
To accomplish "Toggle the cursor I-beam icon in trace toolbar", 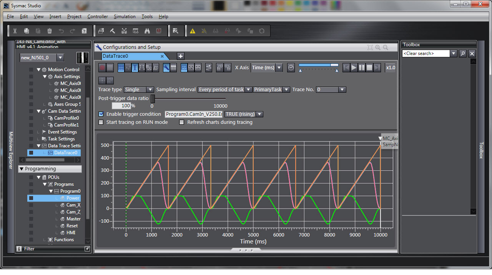I will (135, 68).
